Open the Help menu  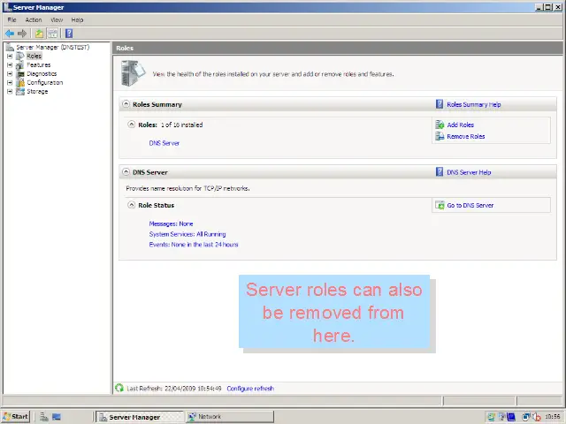click(x=77, y=19)
